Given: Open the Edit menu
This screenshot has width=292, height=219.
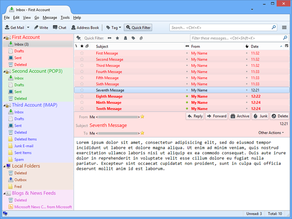Looking at the screenshot, I should pyautogui.click(x=16, y=18).
